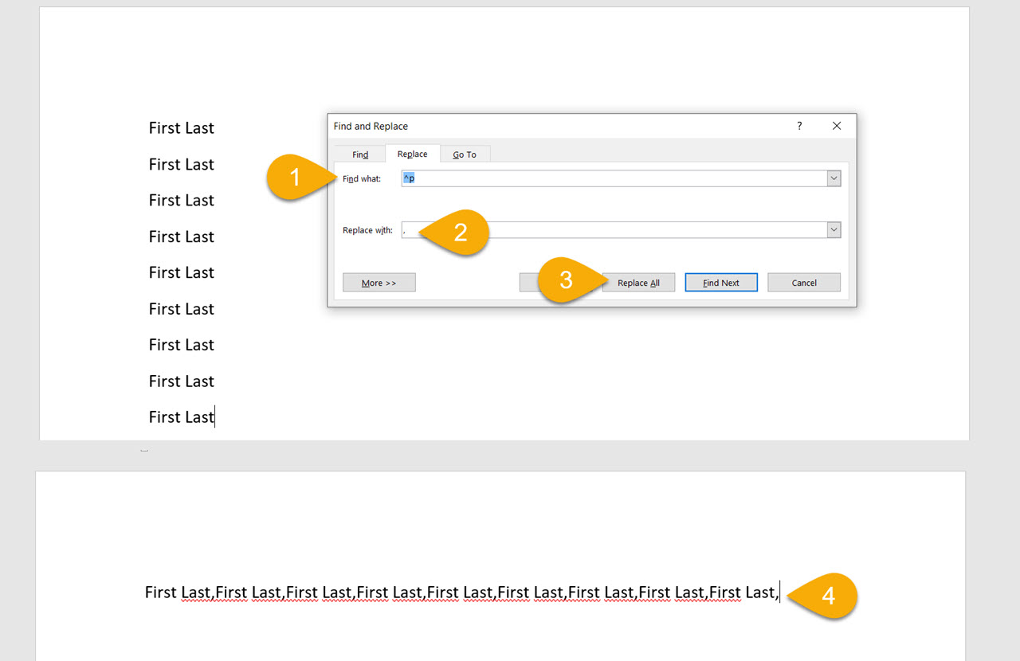This screenshot has height=661, width=1020.
Task: Click the comma-separated First Last result line
Action: (x=461, y=593)
